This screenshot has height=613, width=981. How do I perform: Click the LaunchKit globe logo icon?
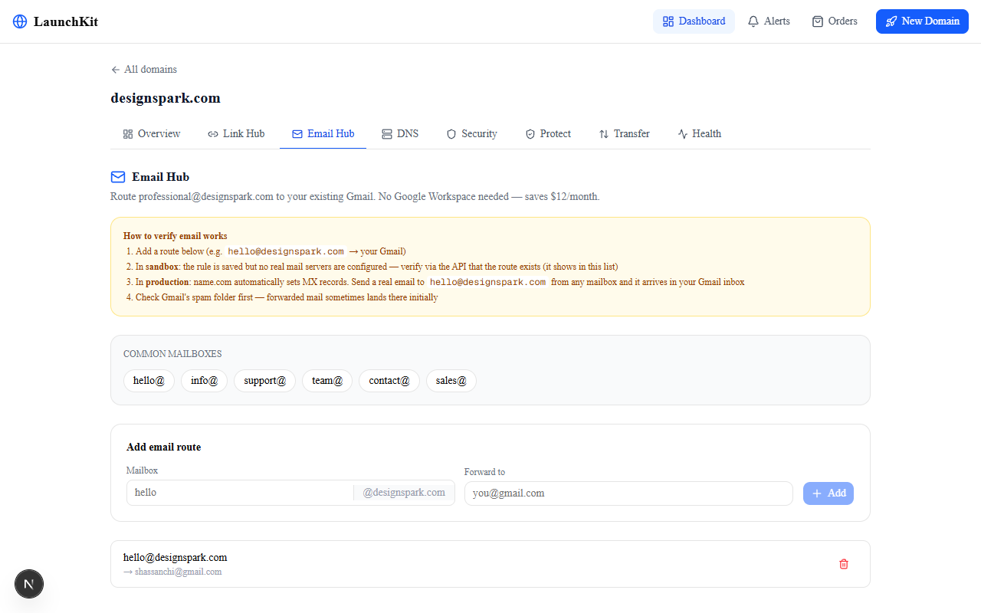tap(20, 21)
